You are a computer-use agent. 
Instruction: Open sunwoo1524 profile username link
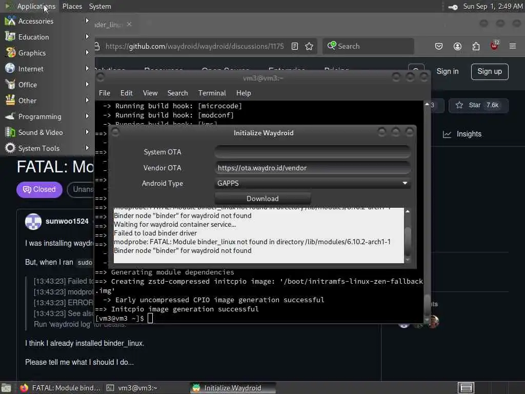[67, 221]
